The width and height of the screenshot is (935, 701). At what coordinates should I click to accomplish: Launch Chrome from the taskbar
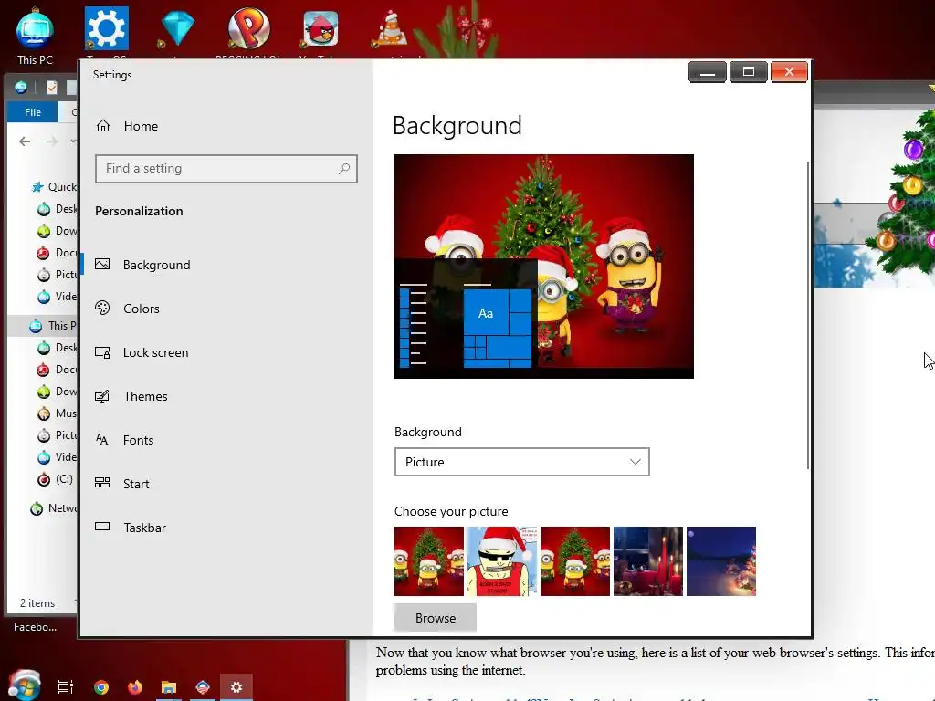[101, 687]
